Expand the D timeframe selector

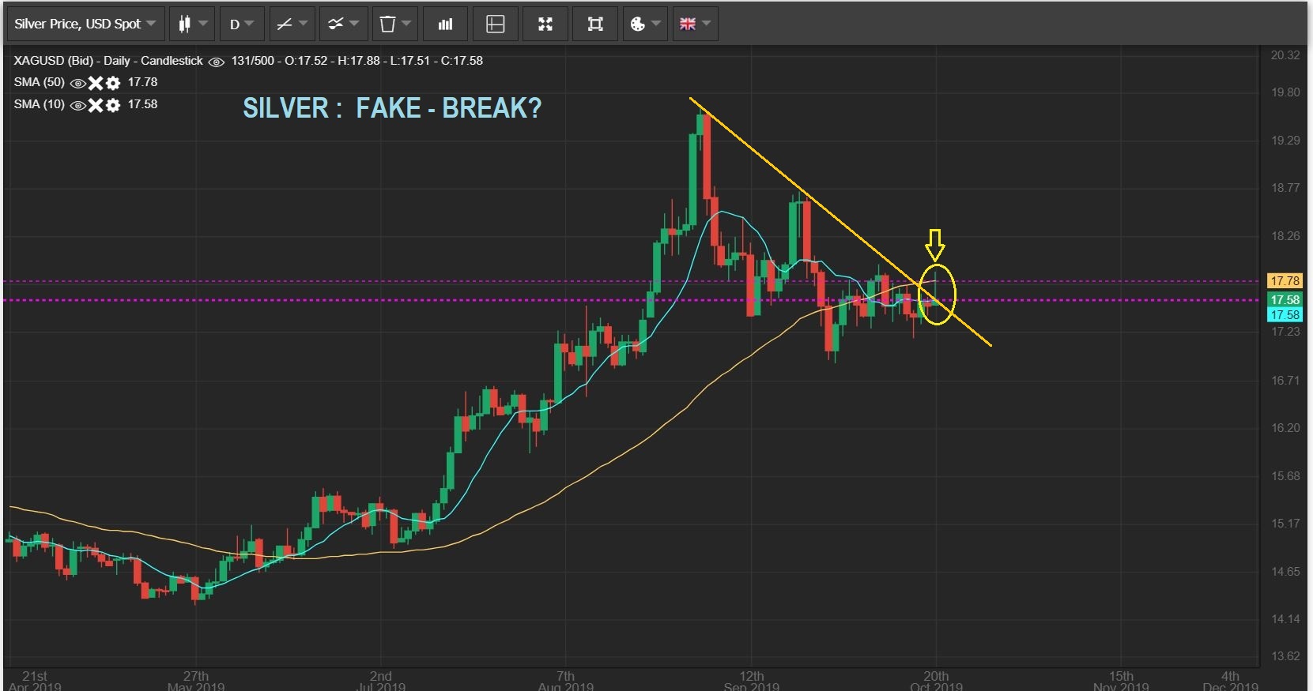pos(241,24)
